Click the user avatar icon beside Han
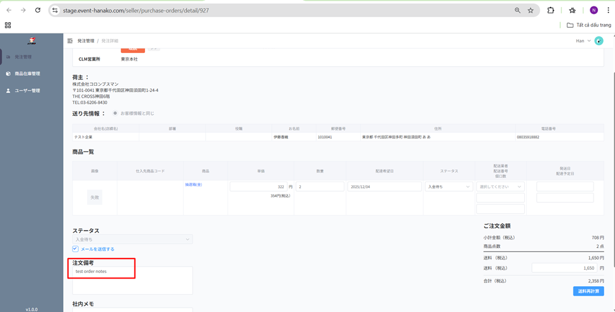Image resolution: width=615 pixels, height=312 pixels. tap(599, 41)
